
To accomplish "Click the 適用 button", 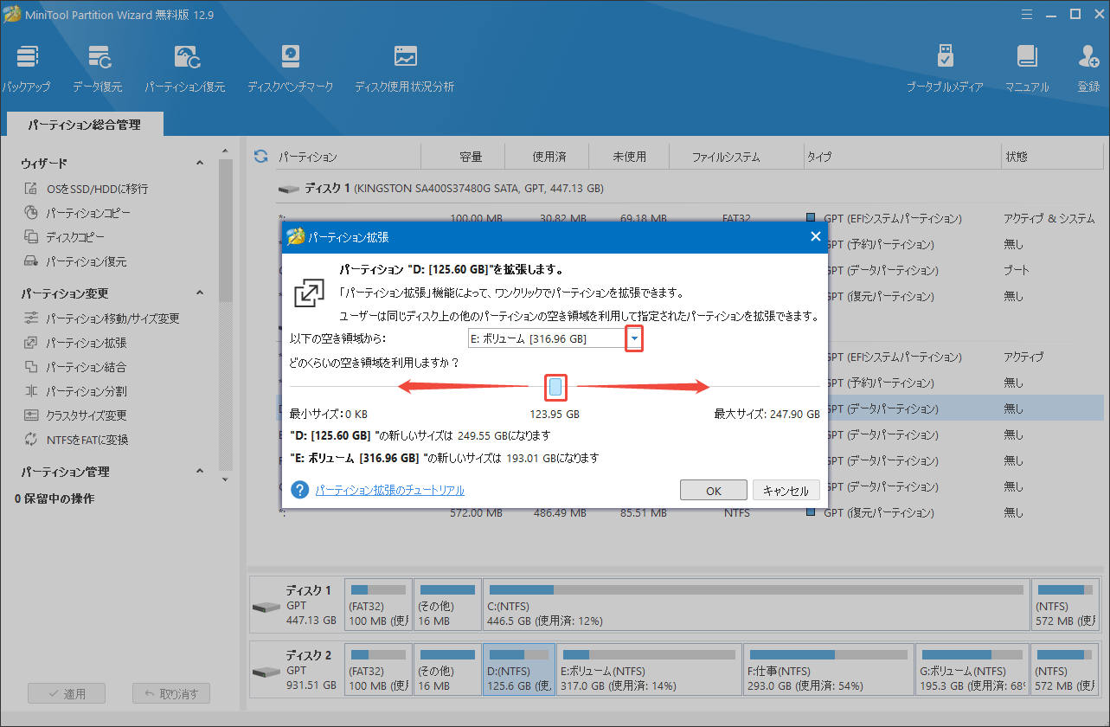I will tap(67, 693).
